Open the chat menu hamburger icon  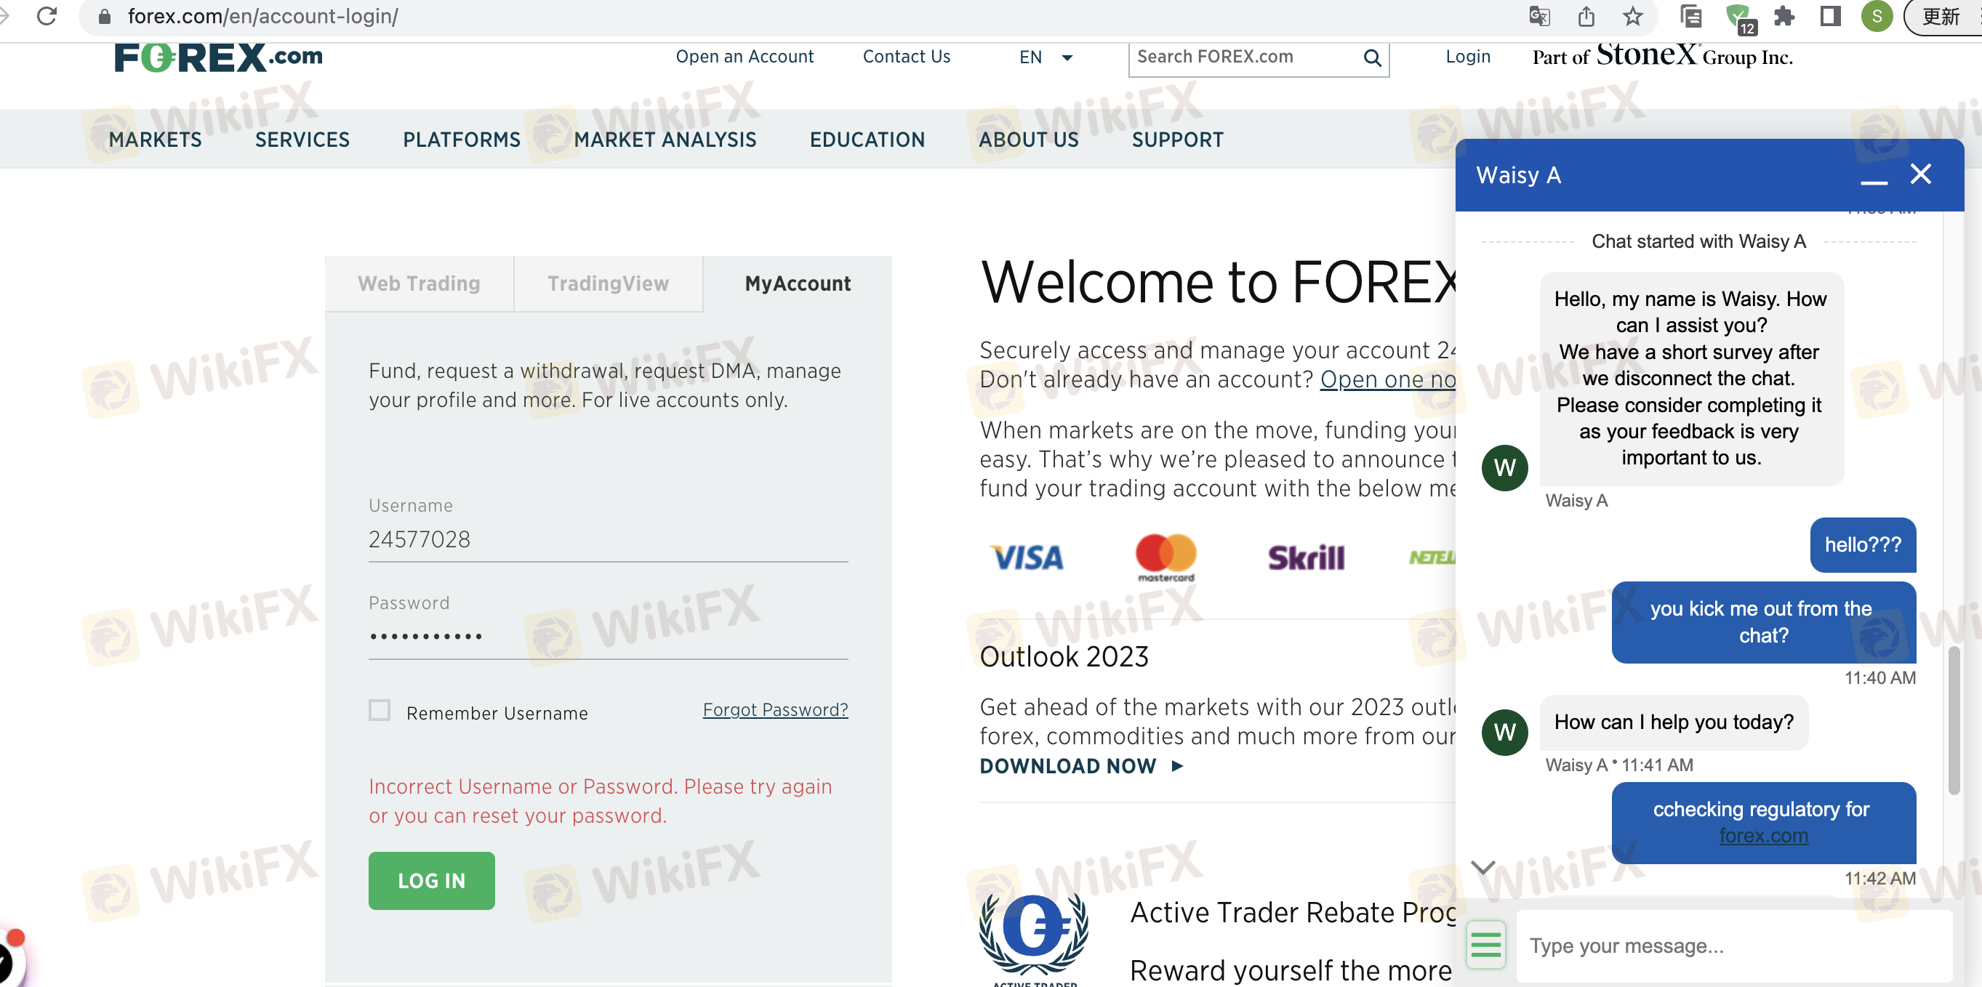(1485, 945)
